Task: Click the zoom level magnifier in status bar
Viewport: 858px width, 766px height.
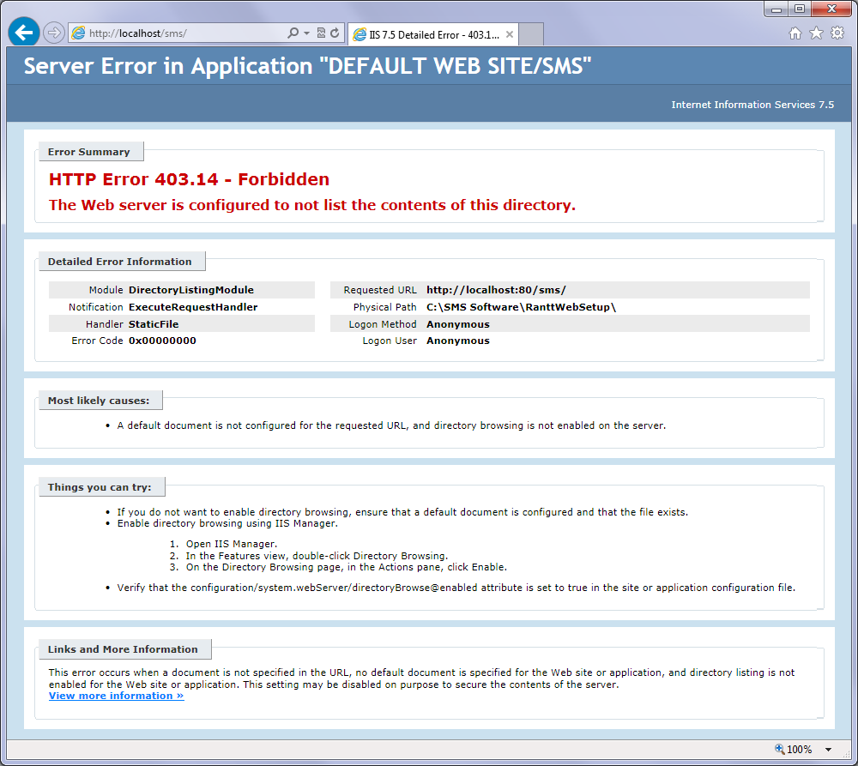Action: pos(780,749)
